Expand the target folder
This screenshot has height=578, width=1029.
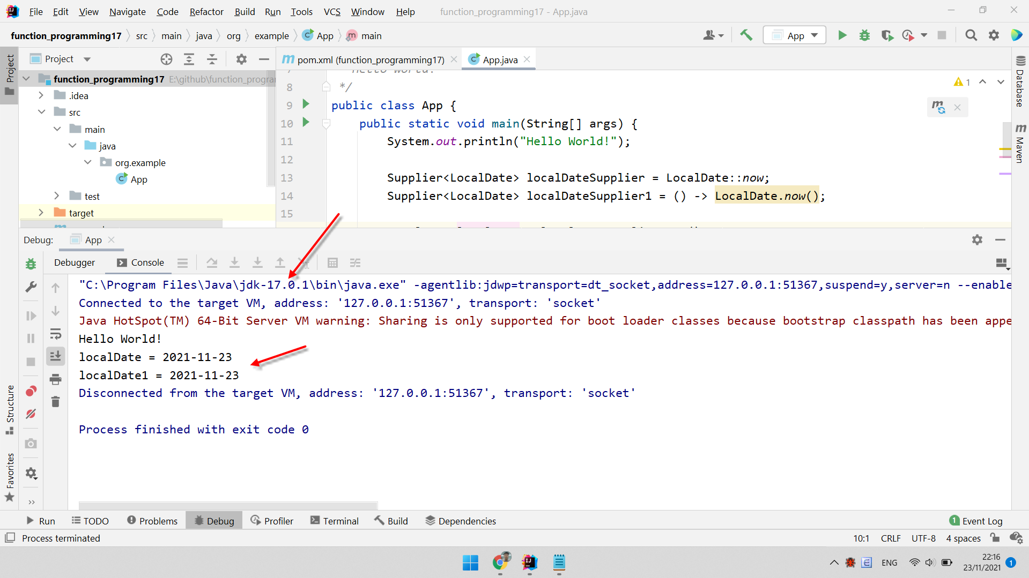pos(41,213)
